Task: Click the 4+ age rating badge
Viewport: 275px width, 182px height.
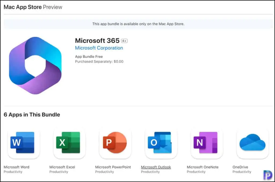Action: (124, 41)
